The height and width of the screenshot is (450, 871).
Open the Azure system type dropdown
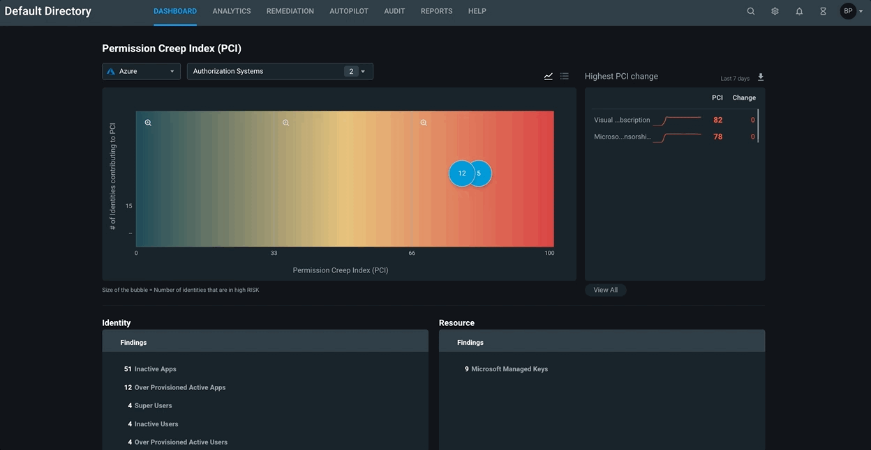point(141,71)
